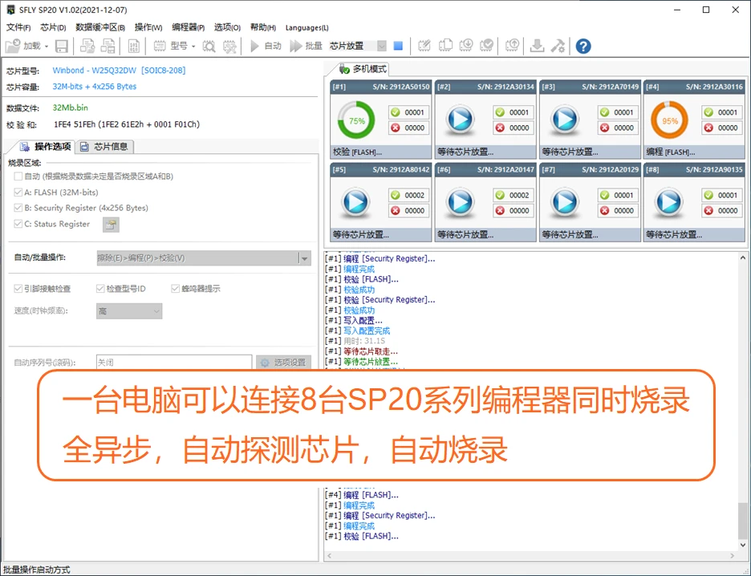Toggle the 检查型号ID checkbox
Image resolution: width=751 pixels, height=576 pixels.
pyautogui.click(x=100, y=288)
